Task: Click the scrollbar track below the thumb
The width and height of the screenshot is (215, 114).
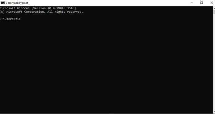Action: coord(214,62)
